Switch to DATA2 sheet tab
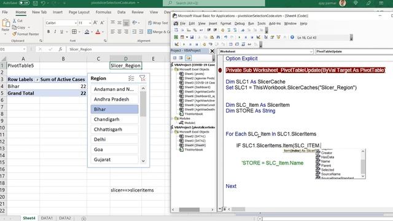The height and width of the screenshot is (221, 393). pos(65,219)
